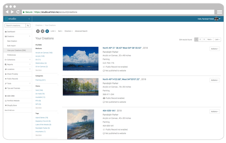Toggle website publish icon for North 49°14' painting
Image resolution: width=226 pixels, height=143 pixels.
click(x=104, y=102)
